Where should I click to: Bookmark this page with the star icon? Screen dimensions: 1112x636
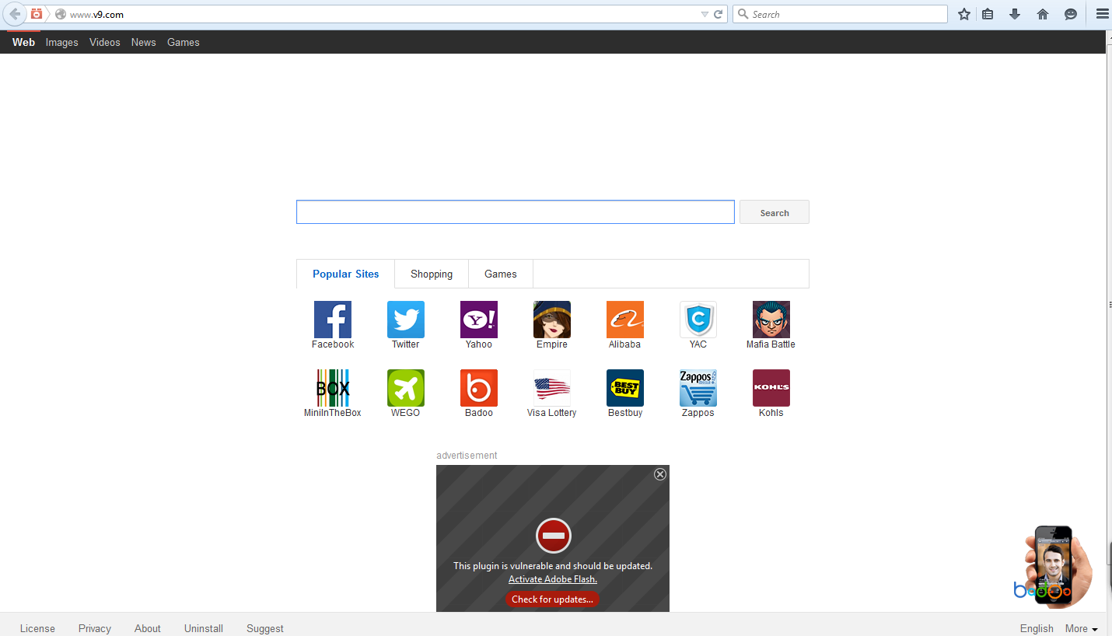(x=964, y=14)
